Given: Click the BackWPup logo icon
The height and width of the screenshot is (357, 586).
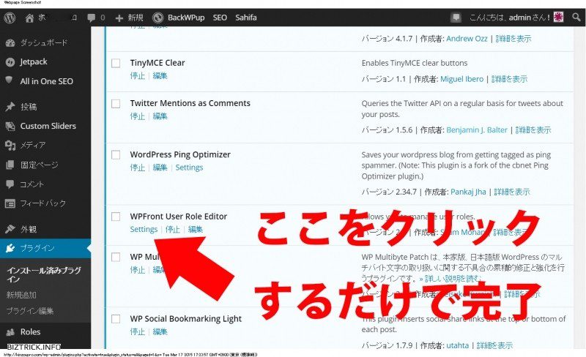Looking at the screenshot, I should (158, 18).
